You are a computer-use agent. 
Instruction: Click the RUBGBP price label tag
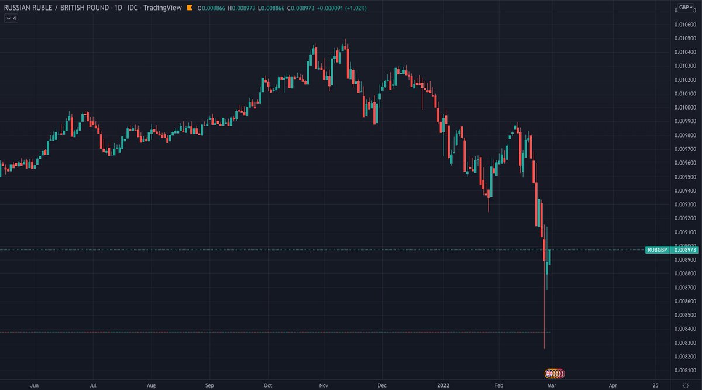pos(658,250)
